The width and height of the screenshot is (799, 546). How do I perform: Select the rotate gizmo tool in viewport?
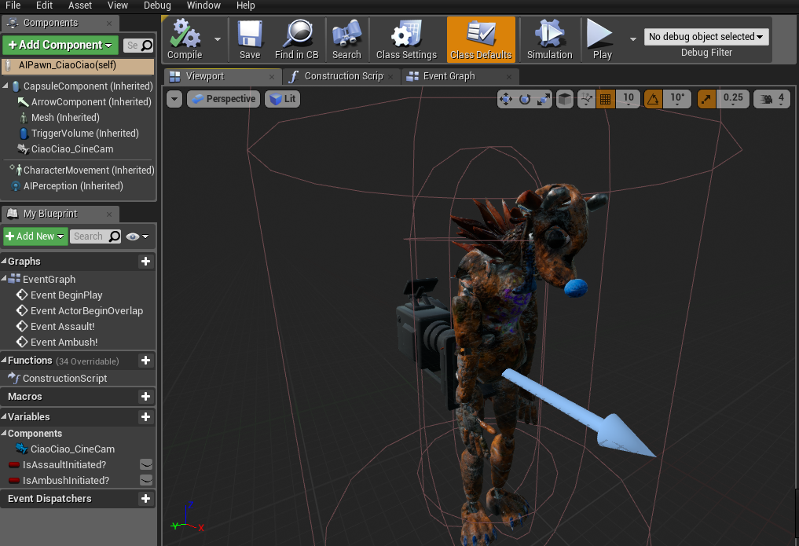(524, 99)
